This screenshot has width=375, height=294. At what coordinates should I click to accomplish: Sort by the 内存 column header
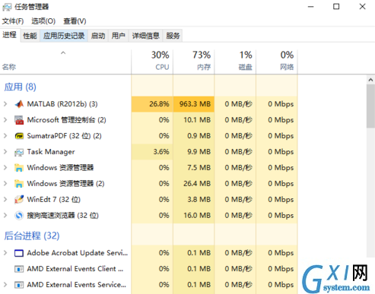[194, 62]
